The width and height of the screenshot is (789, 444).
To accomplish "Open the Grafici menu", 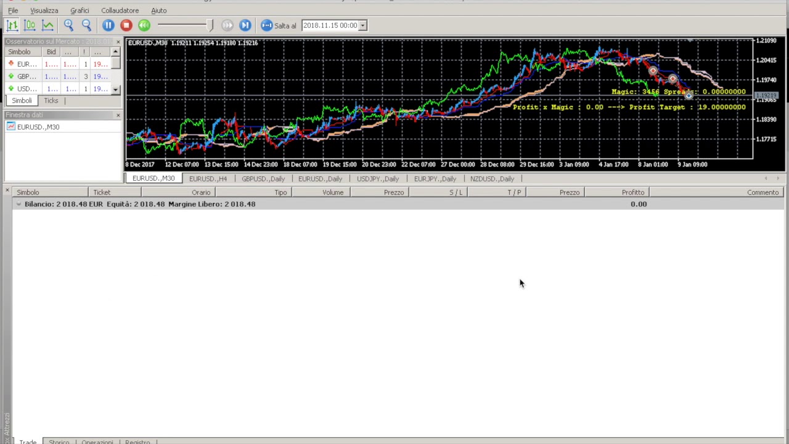I will pos(80,10).
